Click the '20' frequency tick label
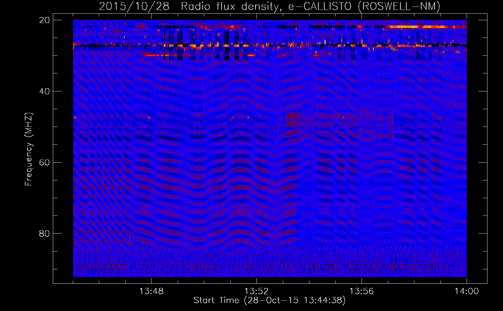503x311 pixels. point(44,20)
